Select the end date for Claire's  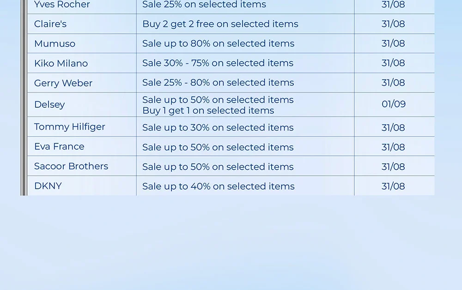(393, 24)
